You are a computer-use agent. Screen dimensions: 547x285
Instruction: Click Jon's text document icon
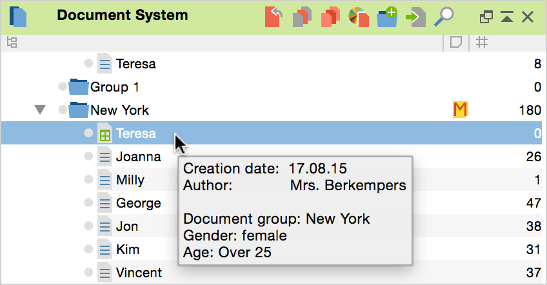point(104,226)
